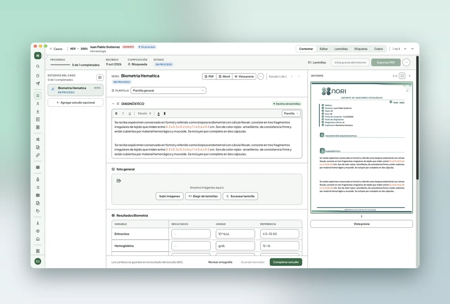Open the lab flask icon in sidebar
The width and height of the screenshot is (450, 304).
38,180
